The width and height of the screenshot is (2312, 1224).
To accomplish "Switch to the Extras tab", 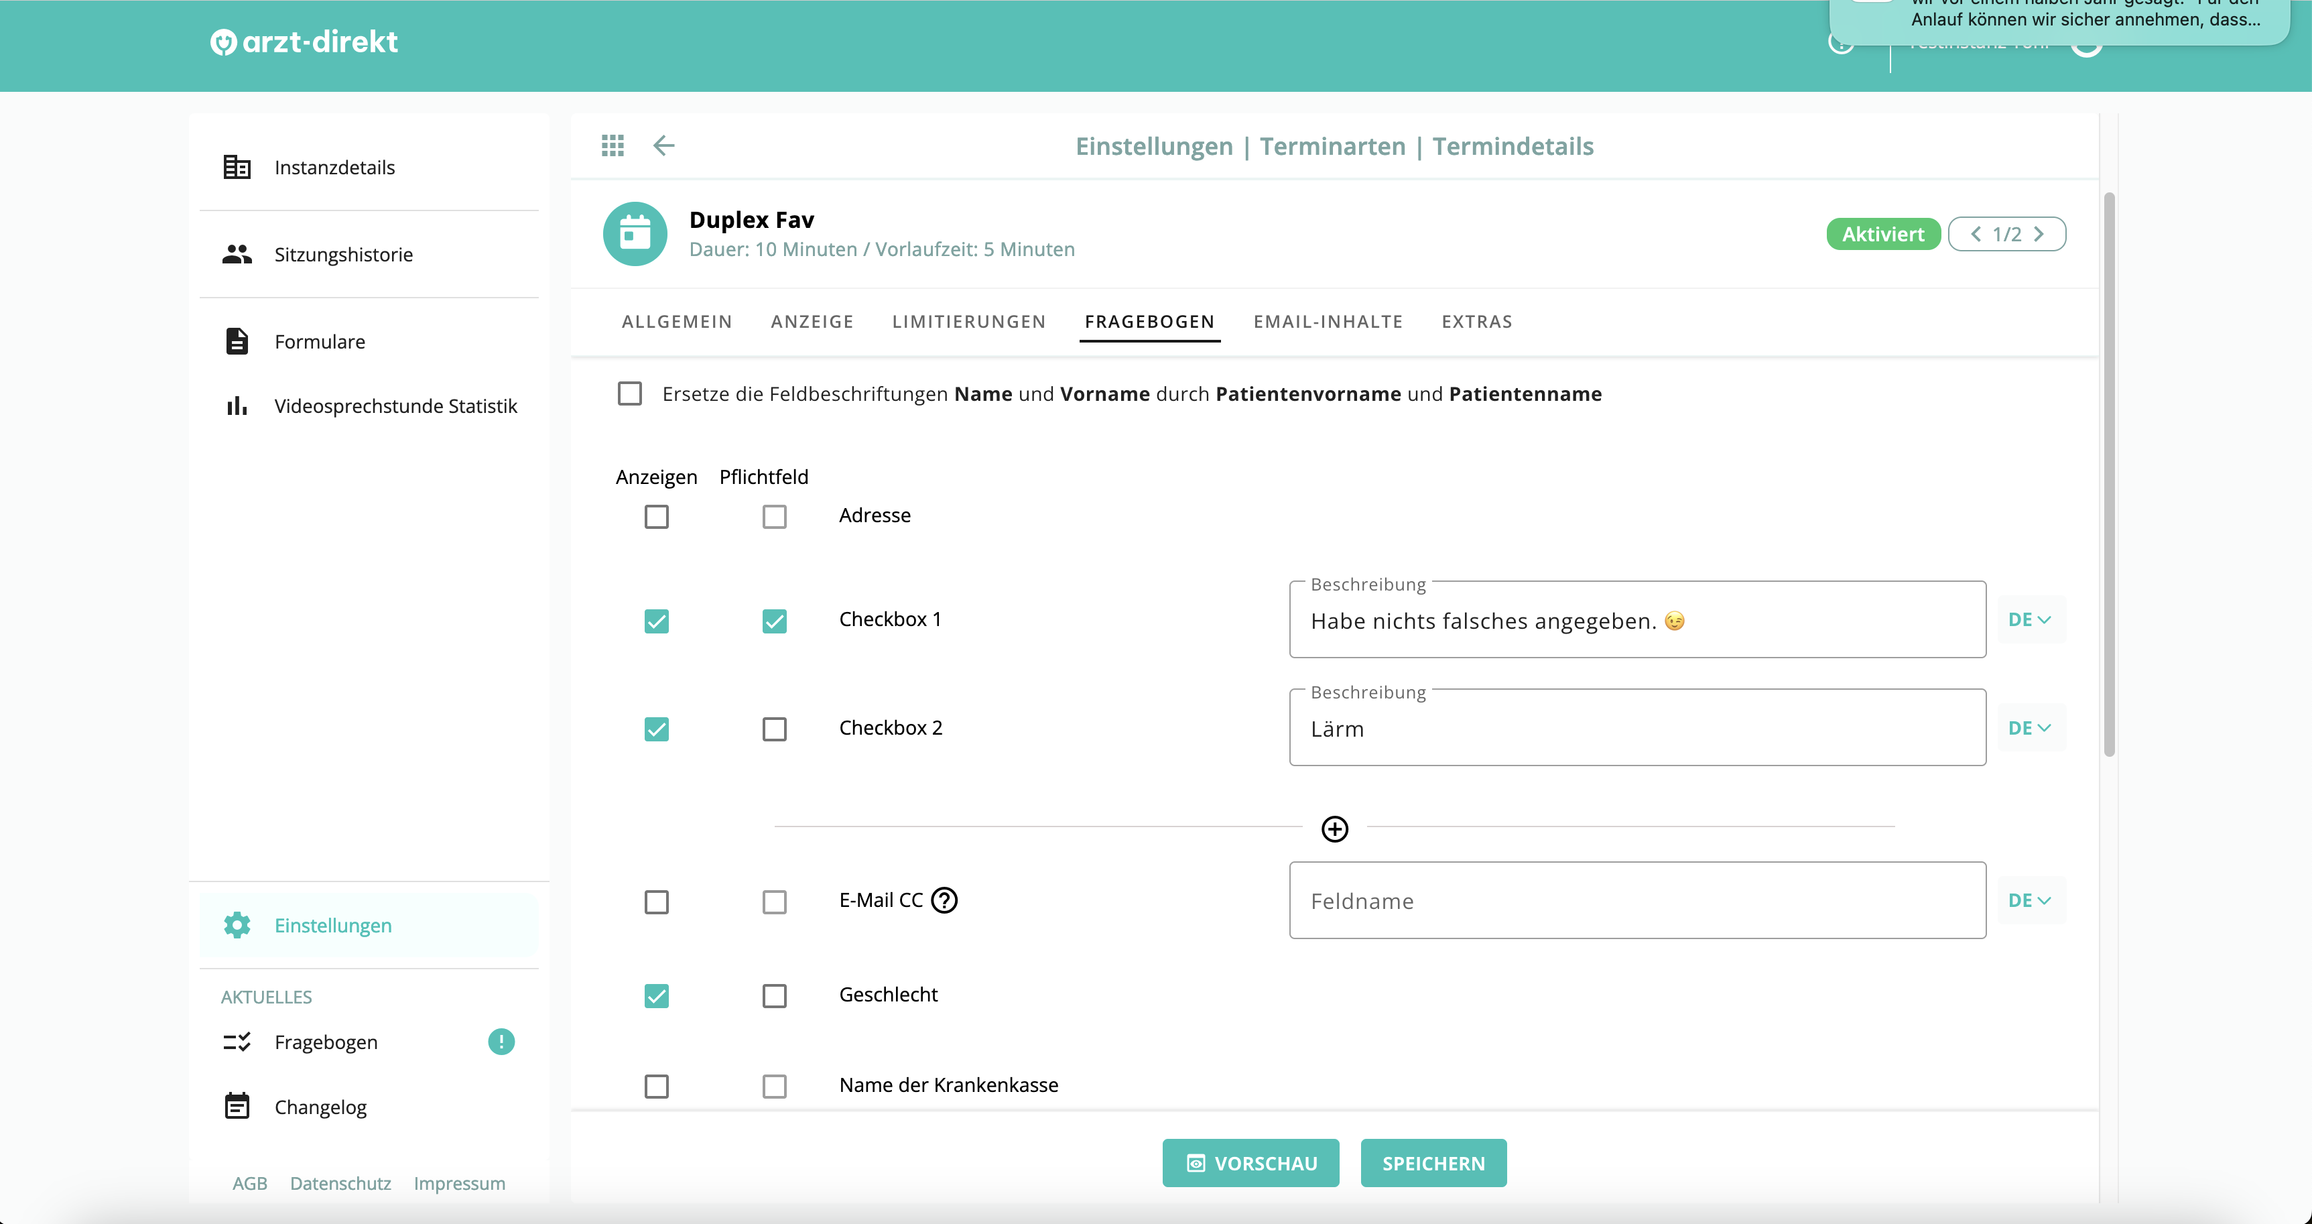I will 1476,322.
